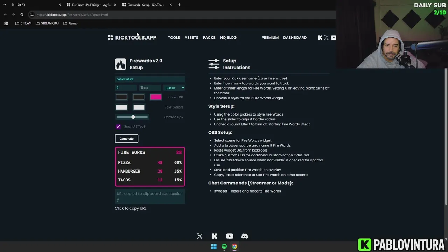Click the KickTools logo grid icon
448x252 pixels.
[111, 37]
